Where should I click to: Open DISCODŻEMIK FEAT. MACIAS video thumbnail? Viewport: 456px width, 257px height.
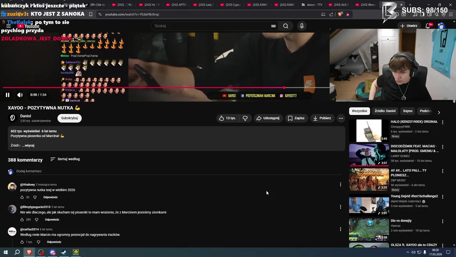(369, 155)
